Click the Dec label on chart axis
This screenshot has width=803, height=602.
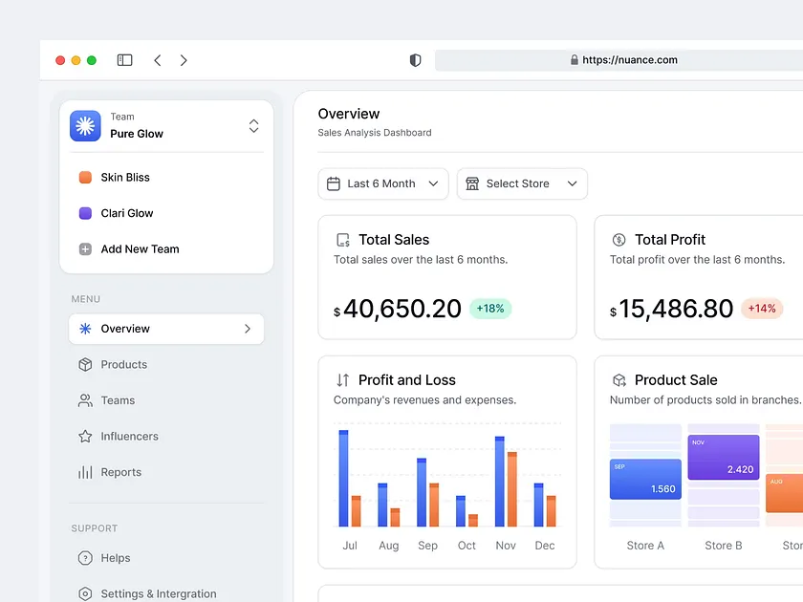tap(545, 546)
